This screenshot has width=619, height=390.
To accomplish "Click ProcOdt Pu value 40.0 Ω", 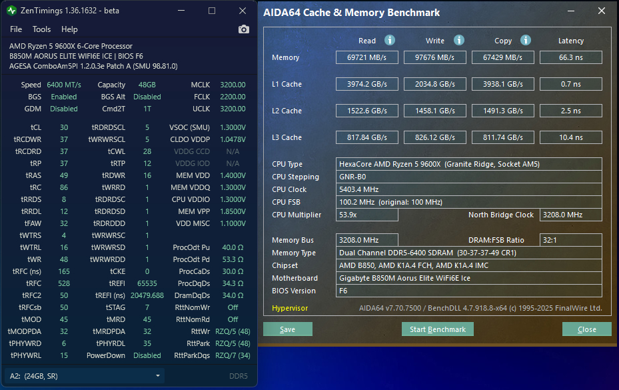I will (233, 247).
